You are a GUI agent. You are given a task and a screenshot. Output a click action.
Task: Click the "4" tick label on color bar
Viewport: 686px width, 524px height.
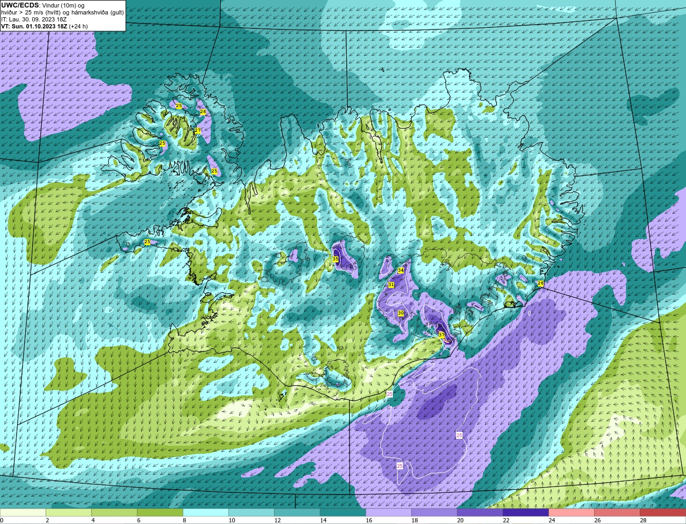pyautogui.click(x=93, y=520)
